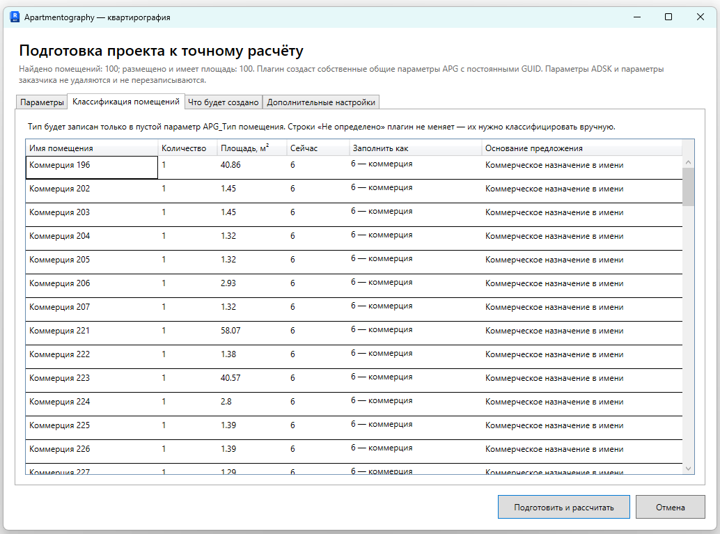Click the Отмена button
This screenshot has width=720, height=534.
pos(670,507)
